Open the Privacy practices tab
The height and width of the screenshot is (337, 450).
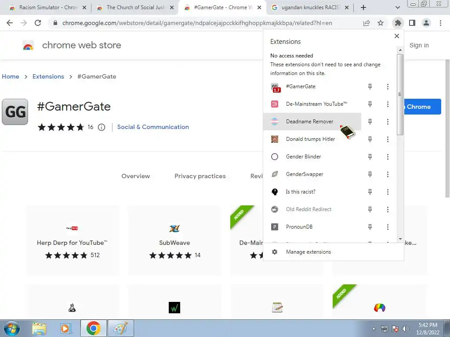[x=200, y=176]
